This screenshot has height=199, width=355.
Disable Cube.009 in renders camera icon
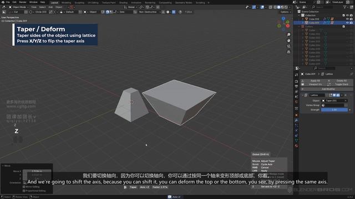click(x=351, y=23)
